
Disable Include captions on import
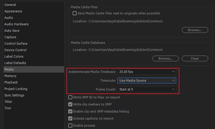click(70, 118)
